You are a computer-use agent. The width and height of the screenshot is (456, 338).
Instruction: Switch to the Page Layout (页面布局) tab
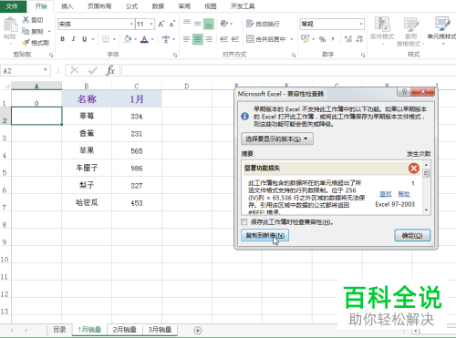click(x=99, y=6)
